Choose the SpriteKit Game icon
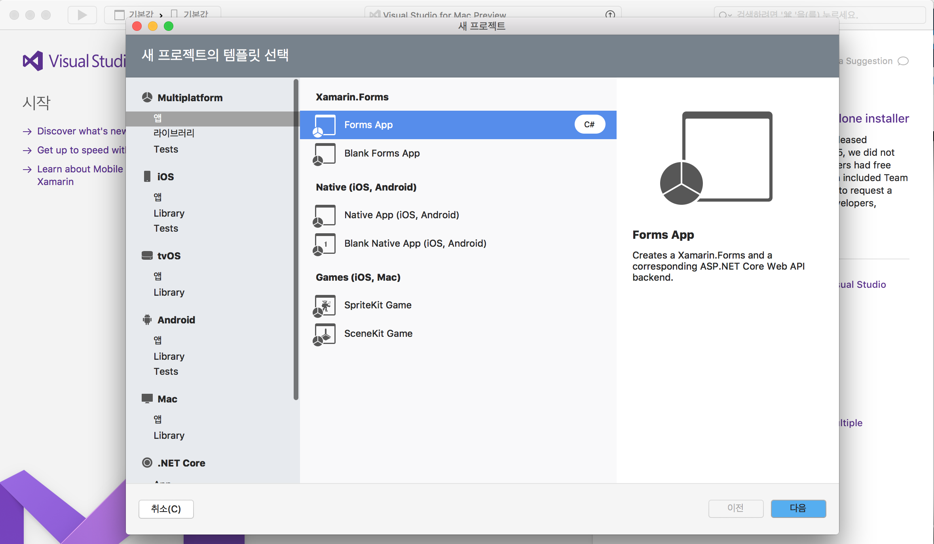 click(x=325, y=306)
